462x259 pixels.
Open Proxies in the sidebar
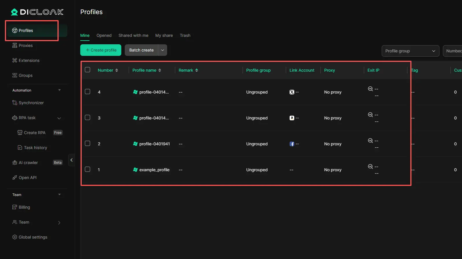(25, 45)
